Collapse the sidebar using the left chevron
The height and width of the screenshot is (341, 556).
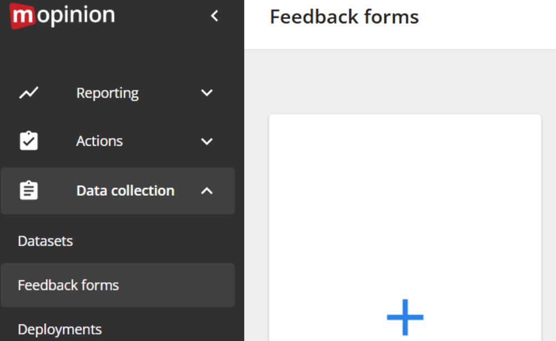[215, 16]
